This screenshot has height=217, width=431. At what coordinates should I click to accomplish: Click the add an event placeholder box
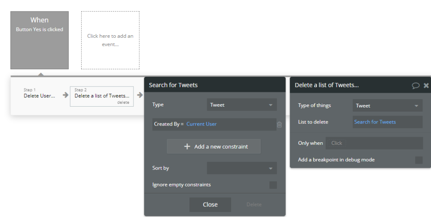pos(110,40)
